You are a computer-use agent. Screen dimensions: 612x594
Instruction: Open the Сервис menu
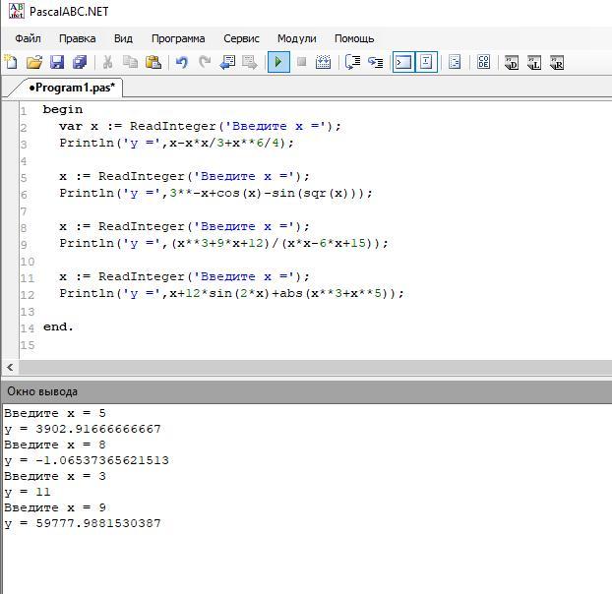click(x=241, y=38)
